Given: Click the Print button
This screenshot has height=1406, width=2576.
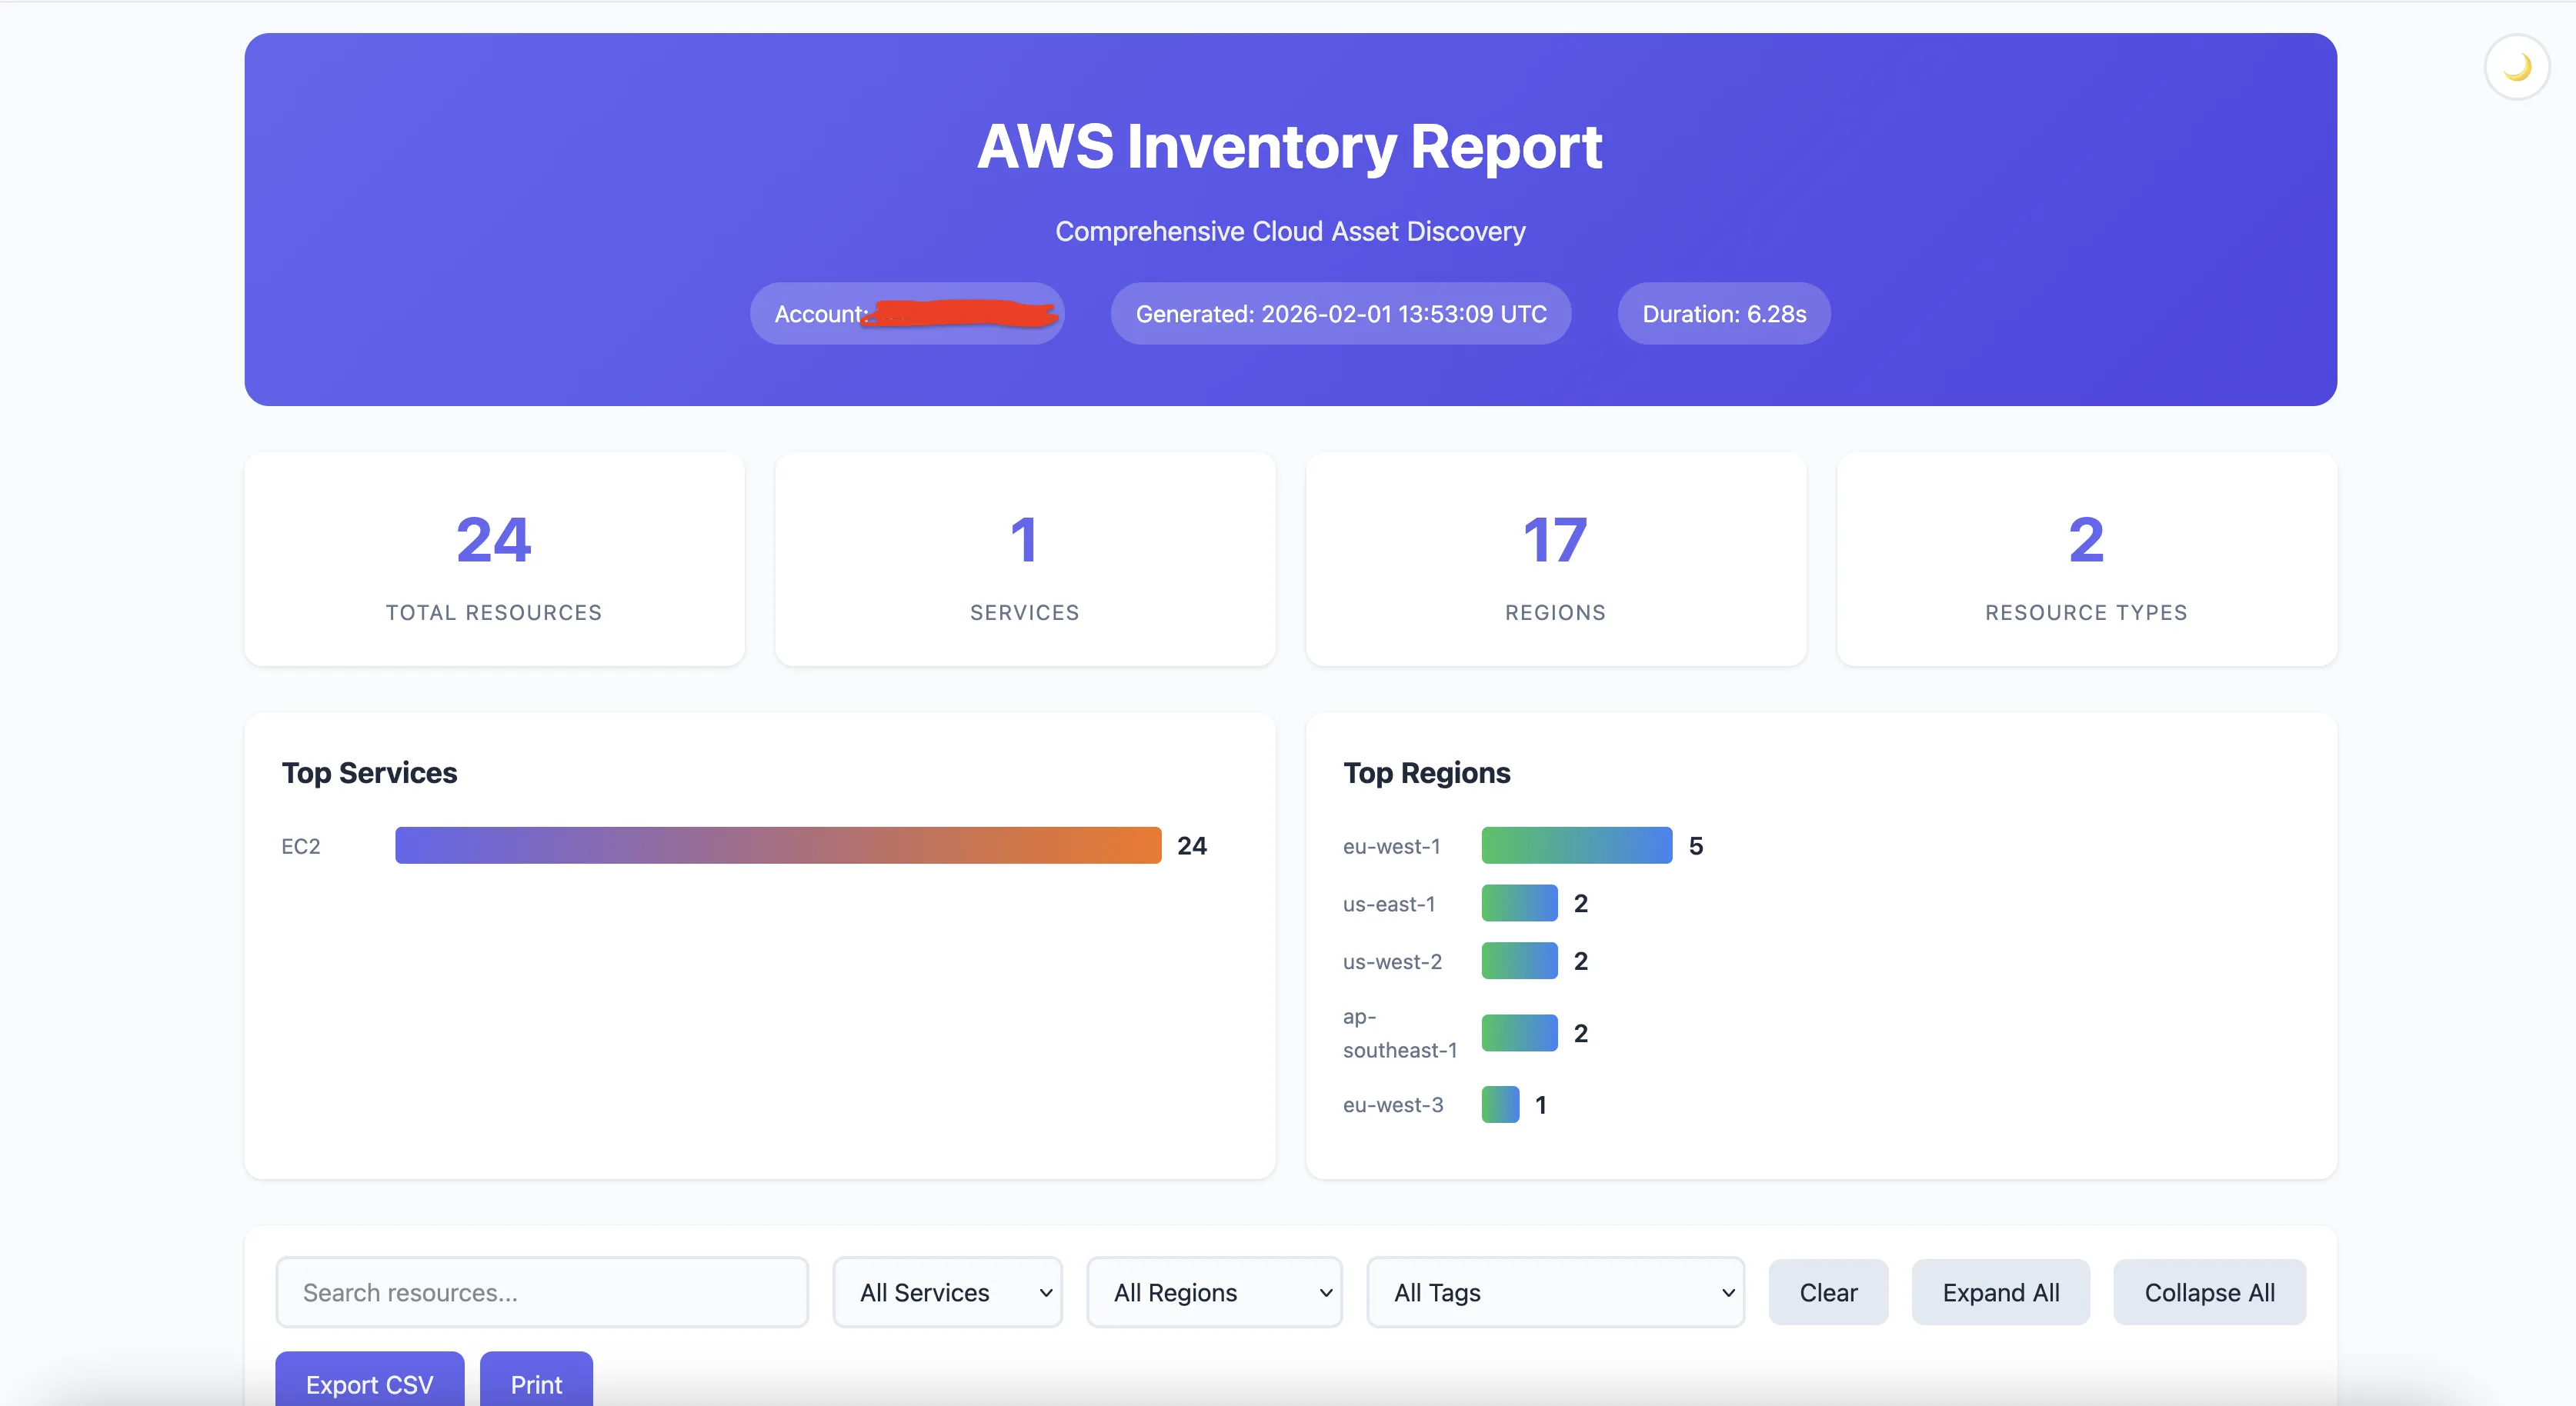Looking at the screenshot, I should (x=536, y=1385).
